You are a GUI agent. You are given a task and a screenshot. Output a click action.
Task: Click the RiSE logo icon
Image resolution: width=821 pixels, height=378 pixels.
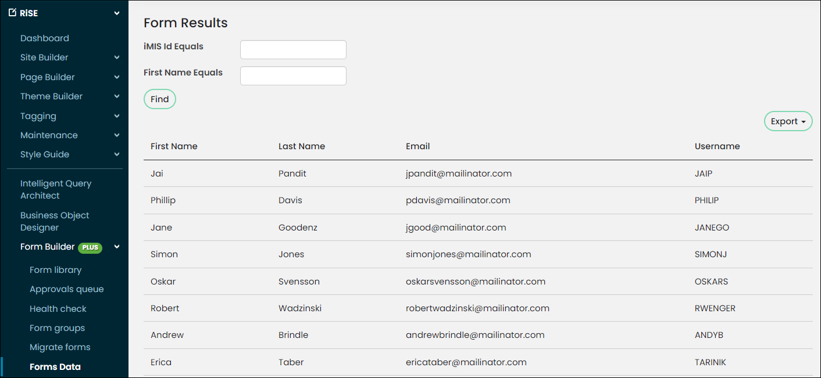[x=12, y=13]
